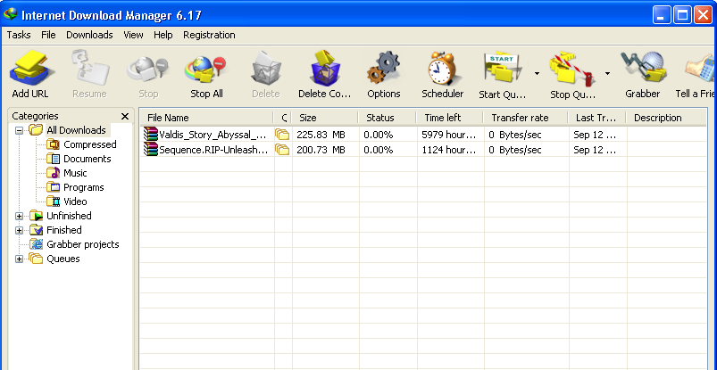Close the Categories panel
Screen dimensions: 717x370
point(125,116)
